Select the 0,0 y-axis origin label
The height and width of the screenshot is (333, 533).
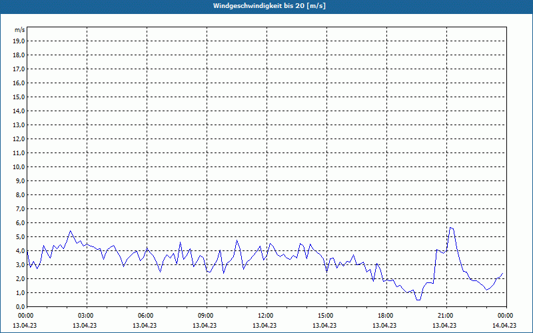tap(21, 307)
